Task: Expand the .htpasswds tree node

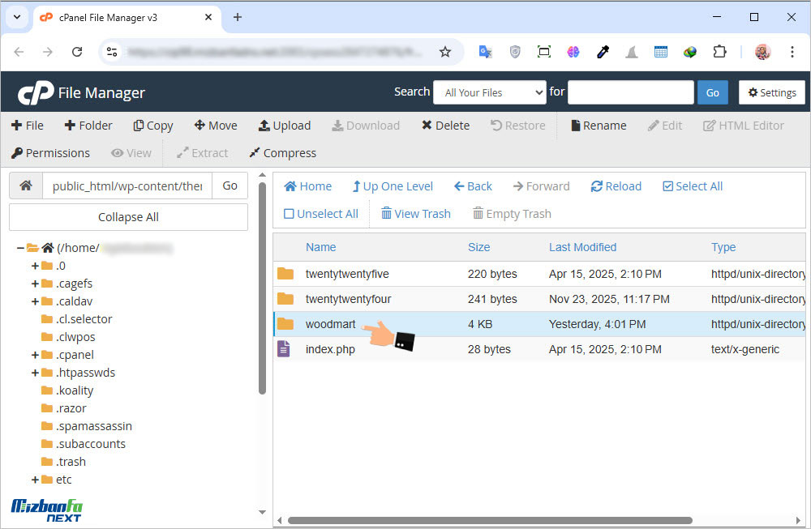Action: (x=35, y=373)
